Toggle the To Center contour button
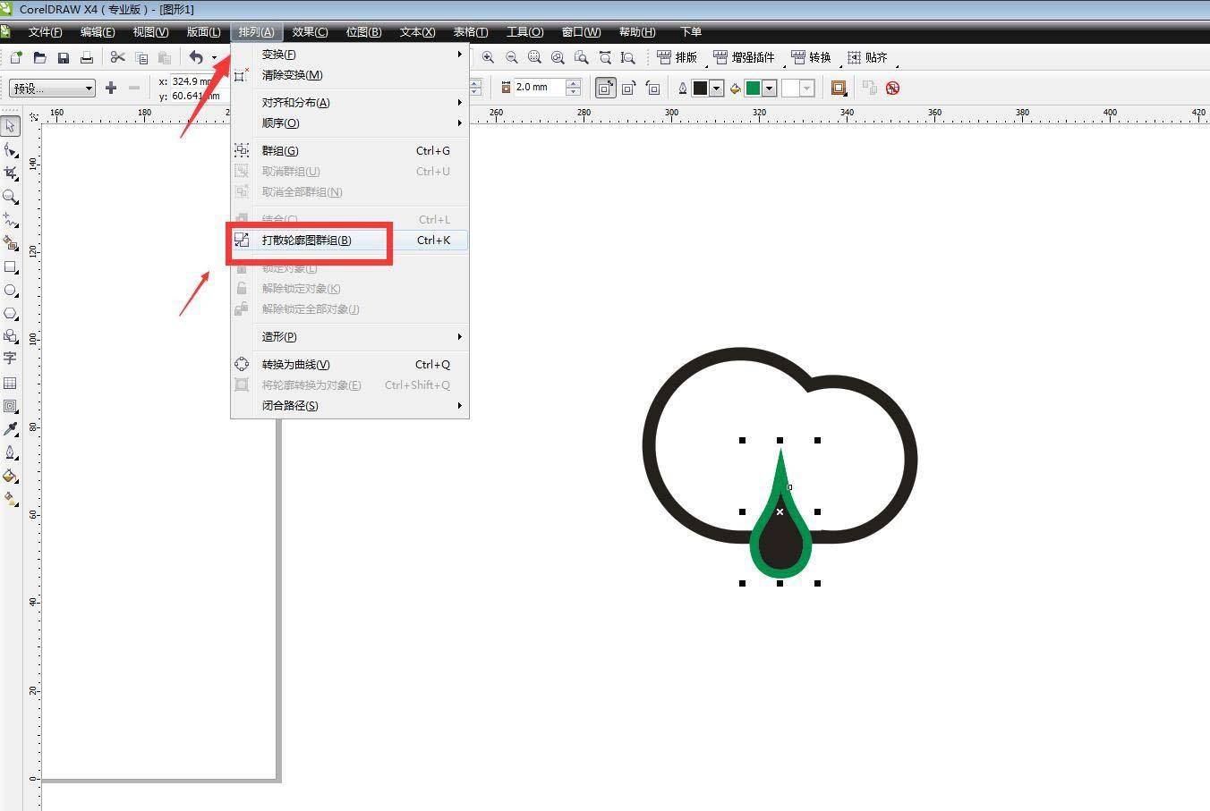This screenshot has height=811, width=1210. [606, 88]
